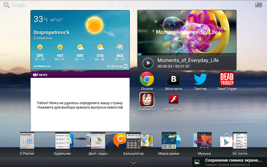Select the СУБ forecast day
The image size is (267, 167).
coord(100,53)
